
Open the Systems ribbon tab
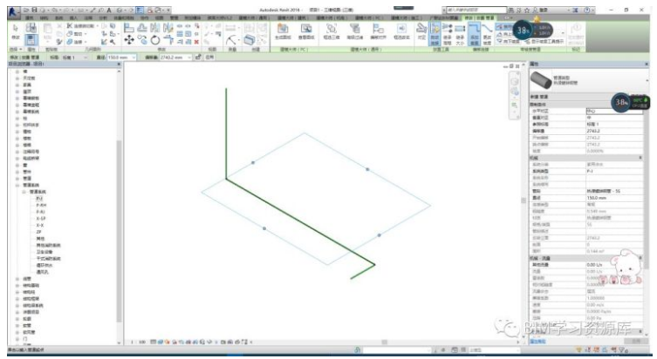click(58, 18)
